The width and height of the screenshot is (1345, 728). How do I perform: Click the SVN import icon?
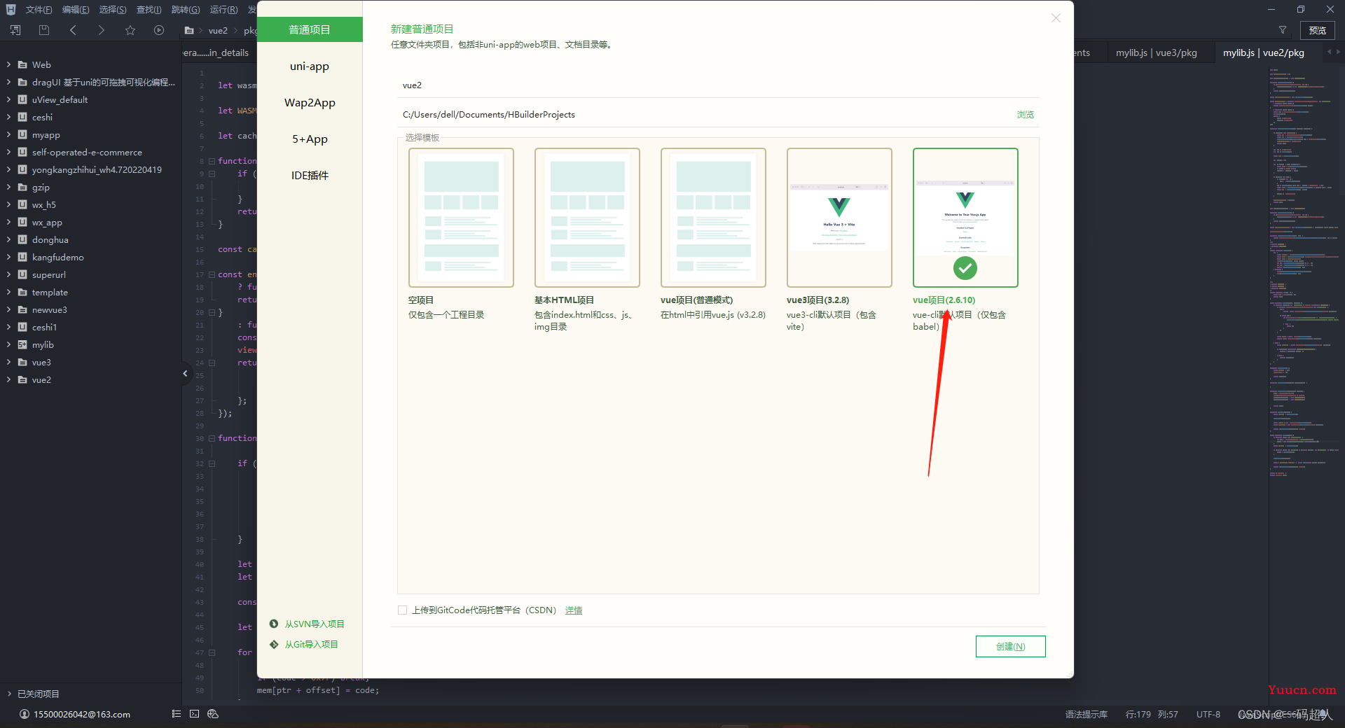274,624
